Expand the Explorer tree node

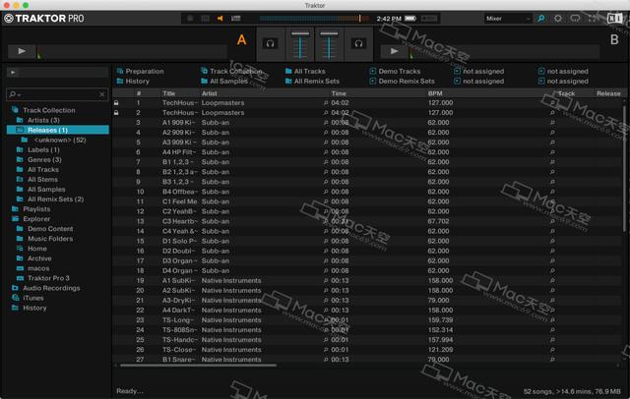[15, 219]
